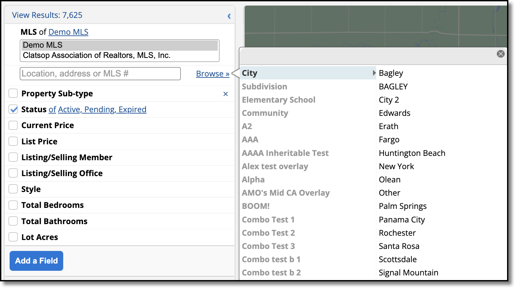Choose Erath in the city list
515x288 pixels.
(389, 126)
